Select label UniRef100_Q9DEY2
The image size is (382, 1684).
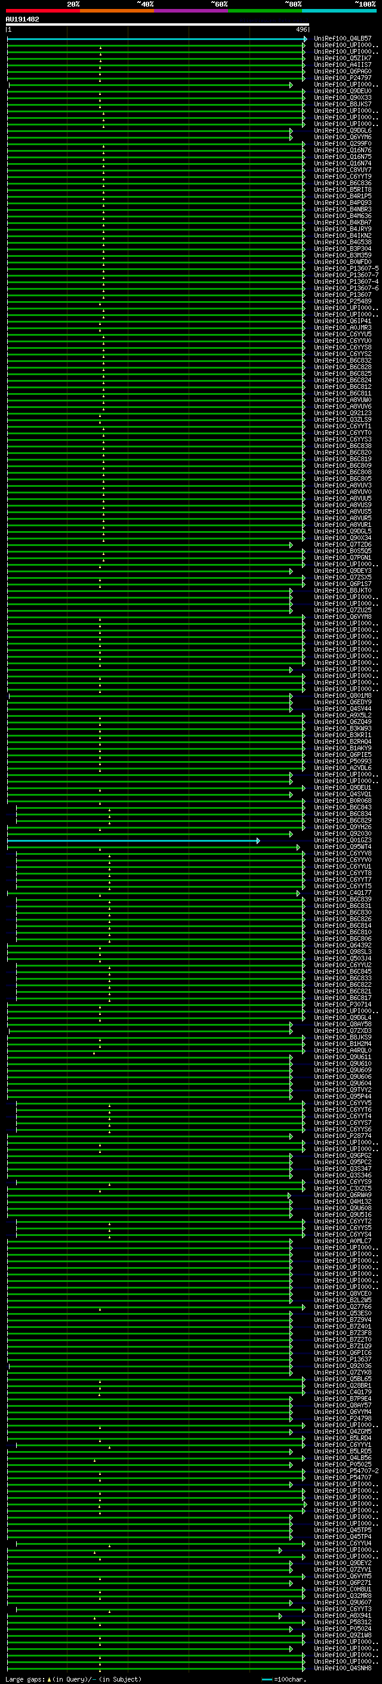343,1563
